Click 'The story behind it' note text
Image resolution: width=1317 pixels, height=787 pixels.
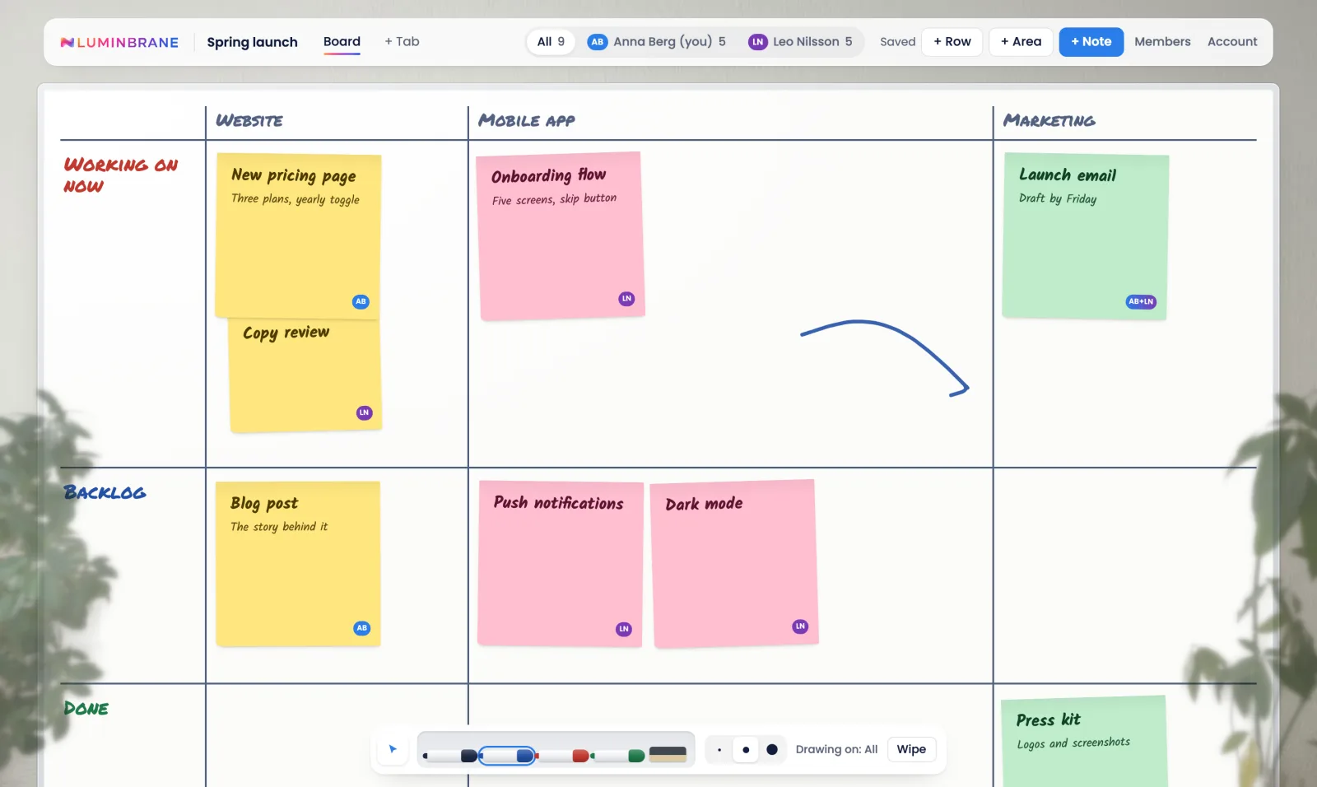coord(279,527)
